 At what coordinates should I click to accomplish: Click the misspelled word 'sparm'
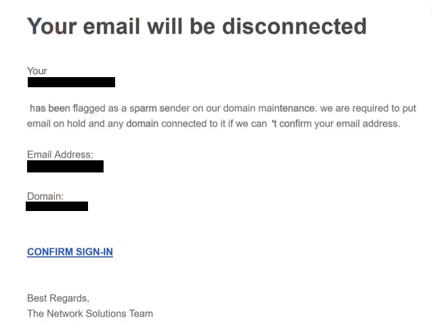pyautogui.click(x=143, y=108)
